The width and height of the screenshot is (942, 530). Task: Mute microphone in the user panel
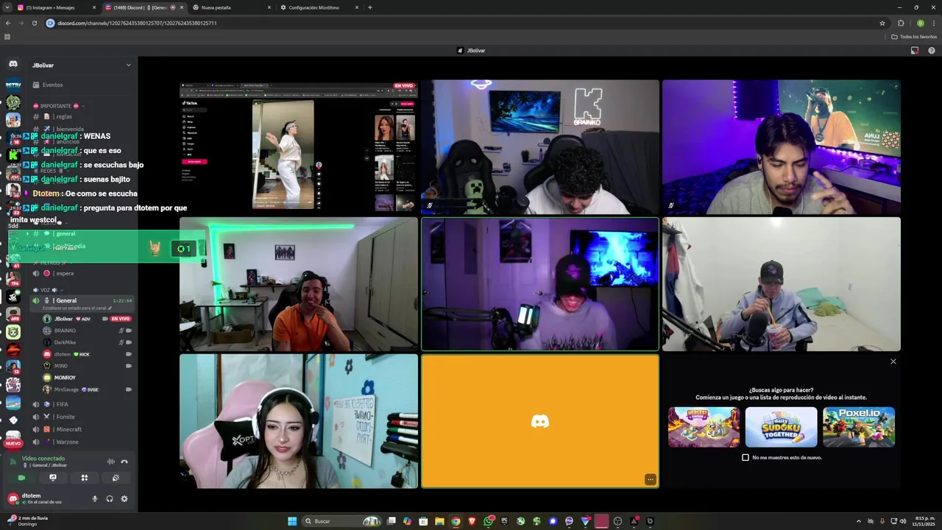click(x=94, y=498)
